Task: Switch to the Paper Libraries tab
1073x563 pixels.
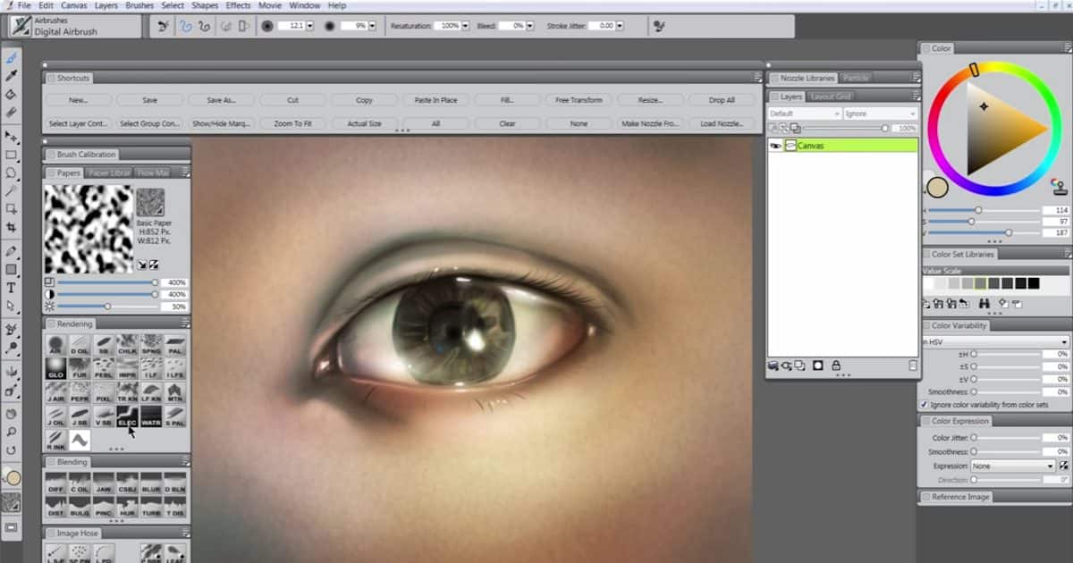Action: [x=109, y=172]
